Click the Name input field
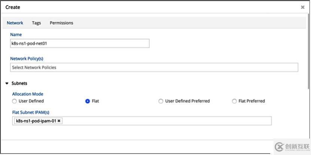 pos(80,43)
